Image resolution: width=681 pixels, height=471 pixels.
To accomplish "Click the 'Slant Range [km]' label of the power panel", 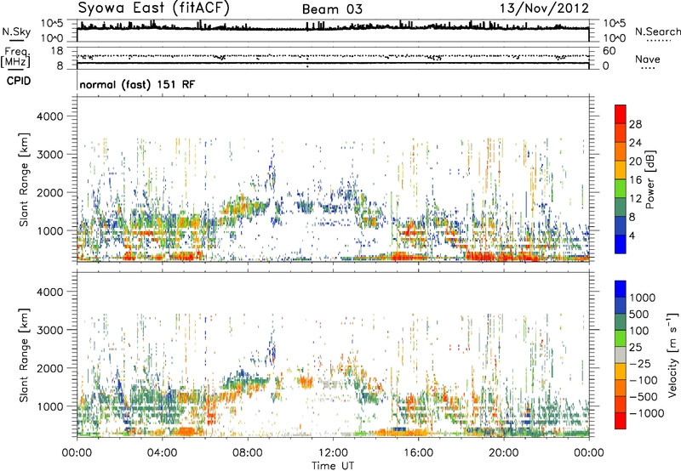I will (x=24, y=179).
